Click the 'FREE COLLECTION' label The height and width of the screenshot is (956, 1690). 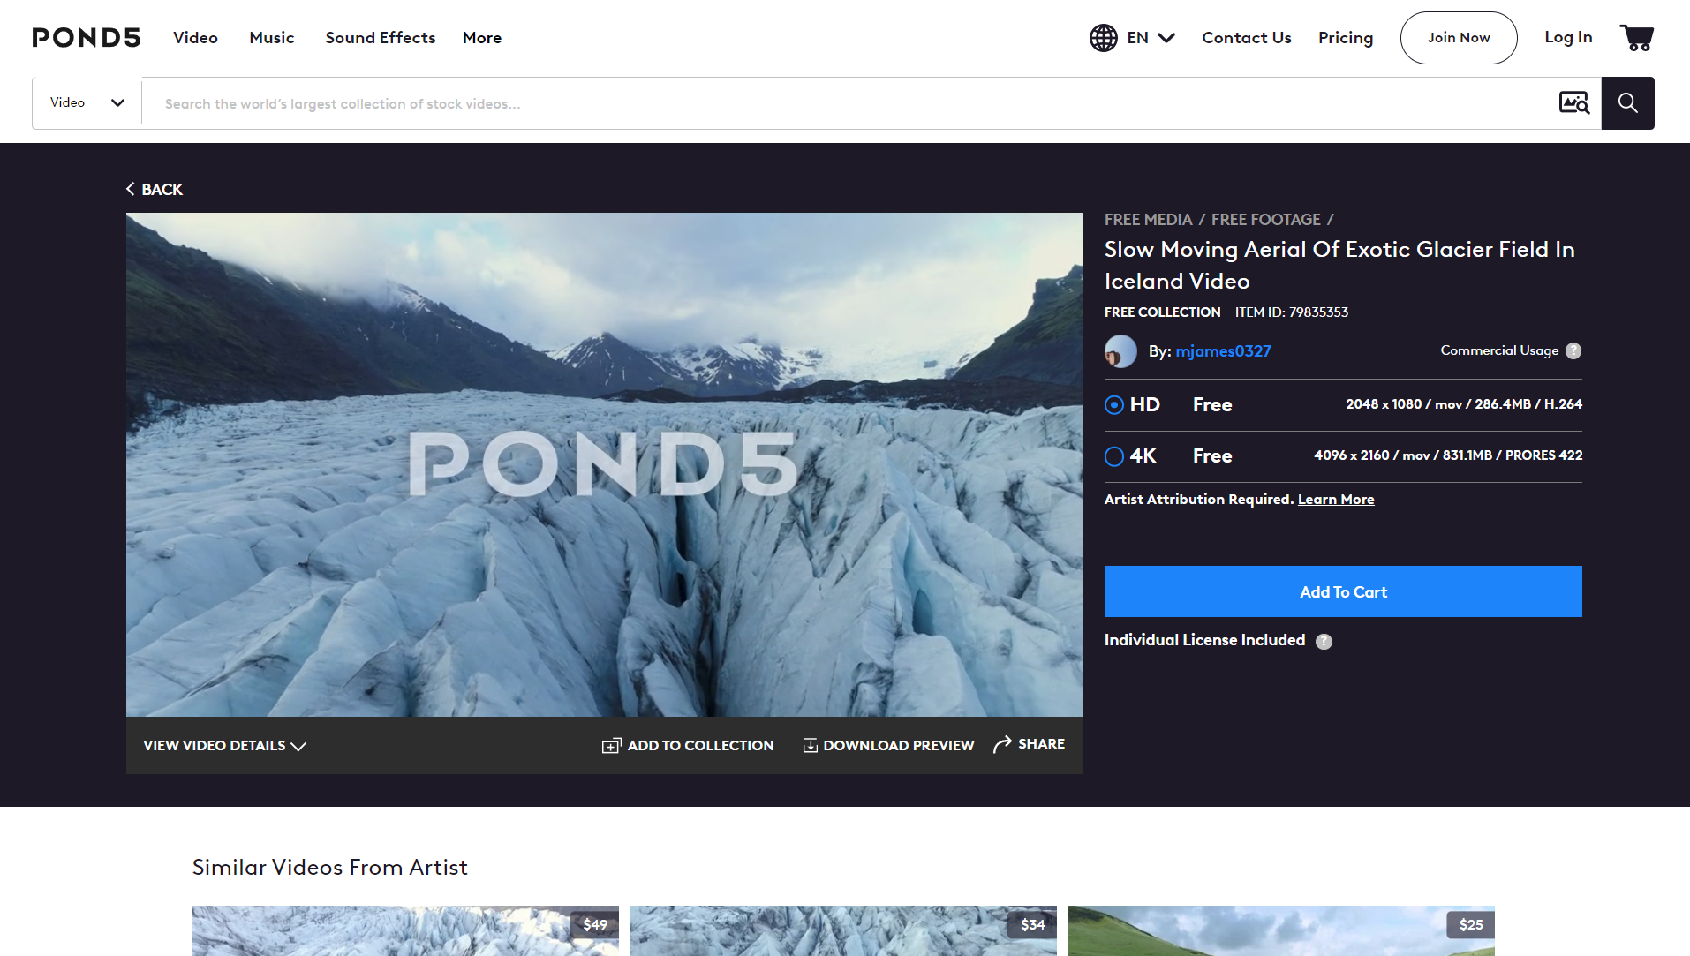pyautogui.click(x=1163, y=312)
